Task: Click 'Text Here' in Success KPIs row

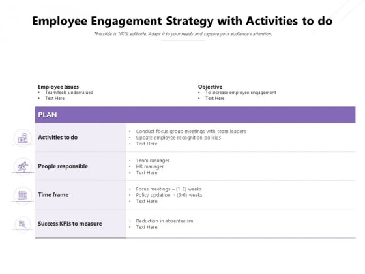Action: [x=147, y=227]
